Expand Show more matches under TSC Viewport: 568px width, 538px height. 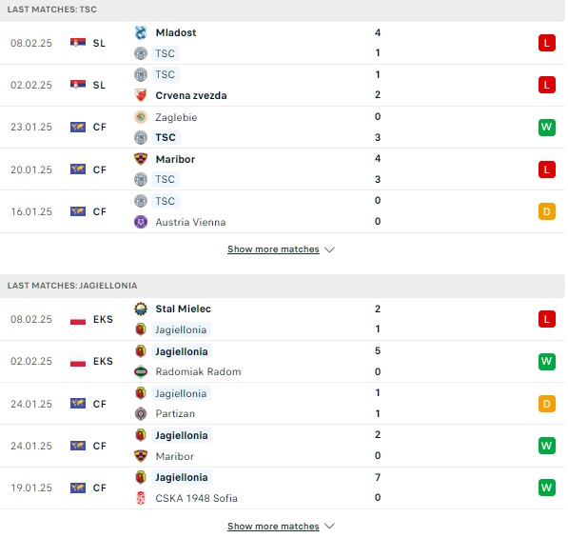273,249
